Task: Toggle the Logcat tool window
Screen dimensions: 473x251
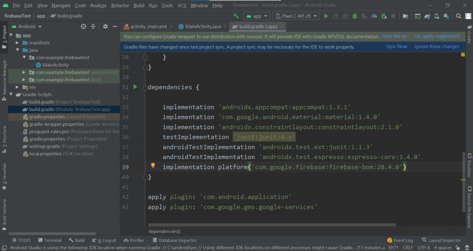Action: pyautogui.click(x=104, y=240)
